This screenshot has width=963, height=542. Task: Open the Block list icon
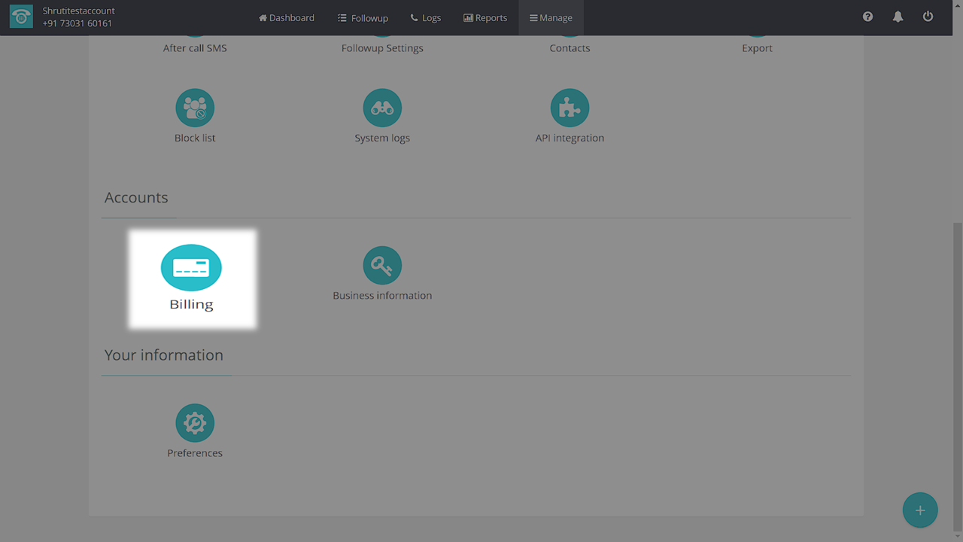pos(195,108)
